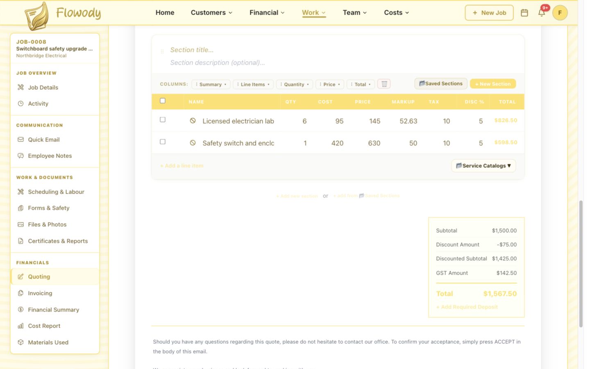Image resolution: width=590 pixels, height=369 pixels.
Task: Expand the Work dropdown menu
Action: (314, 13)
